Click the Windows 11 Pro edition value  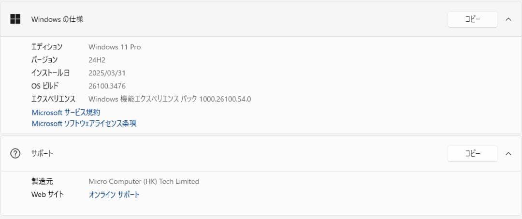115,47
